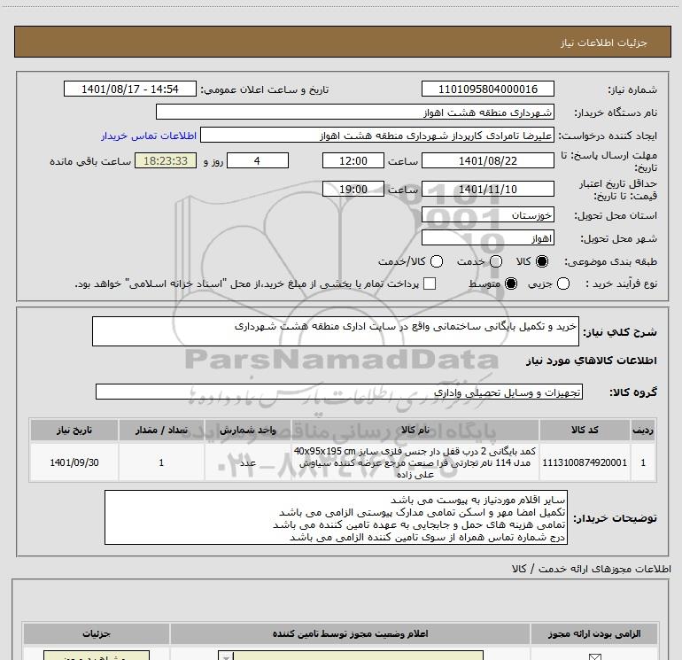This screenshot has width=682, height=660.
Task: Click the need number field 1101095804000016
Action: pos(487,89)
